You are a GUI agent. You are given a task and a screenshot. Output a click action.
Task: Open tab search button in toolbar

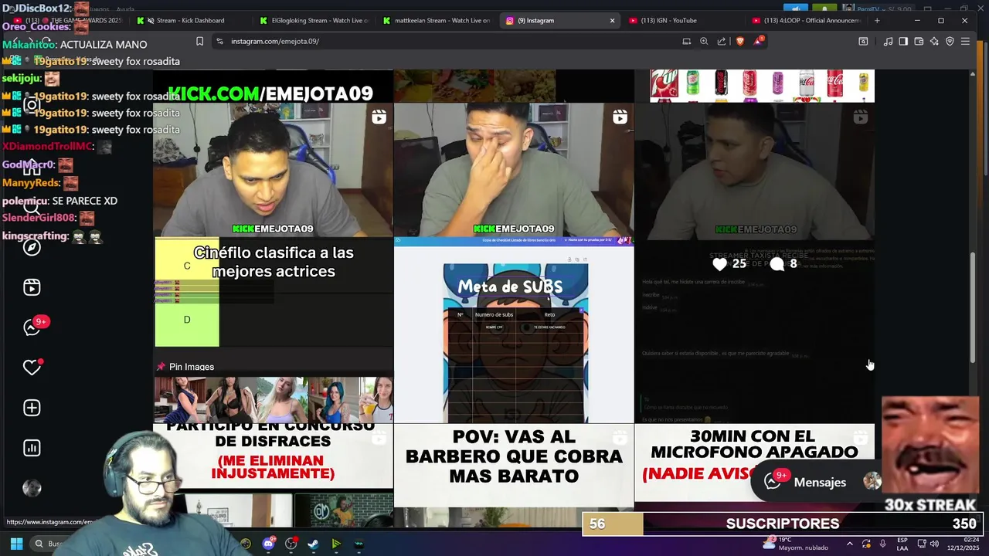point(863,41)
